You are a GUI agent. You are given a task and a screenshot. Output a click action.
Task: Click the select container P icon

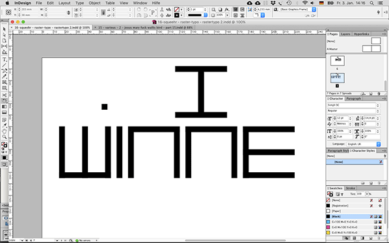[x=153, y=12]
